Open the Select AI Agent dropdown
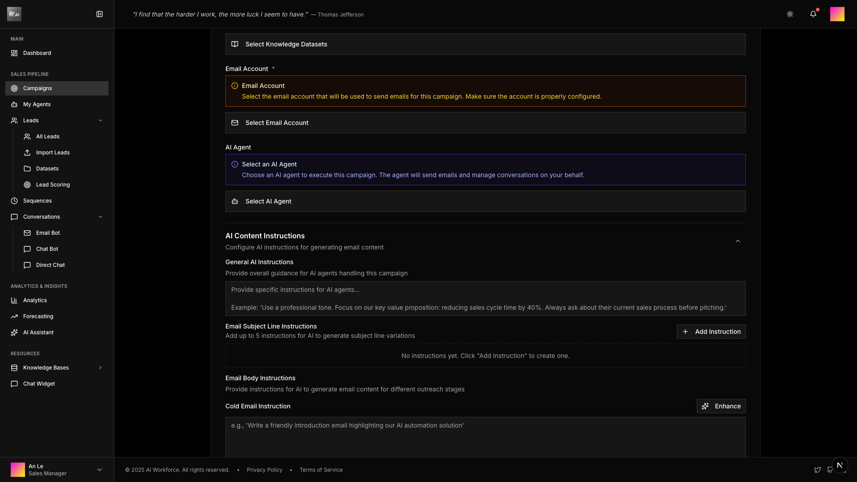Viewport: 857px width, 482px height. click(x=485, y=201)
